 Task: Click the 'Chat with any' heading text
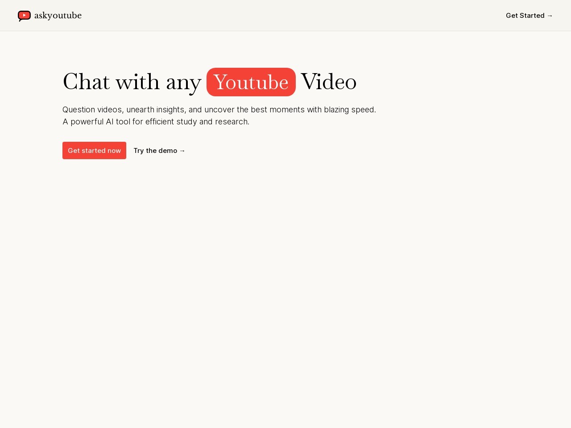tap(132, 82)
